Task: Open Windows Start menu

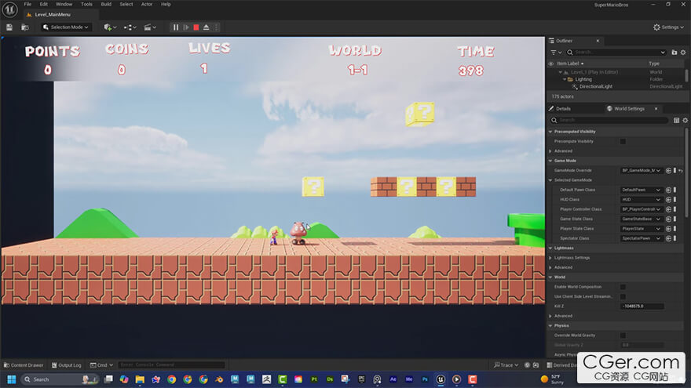Action: (x=12, y=379)
